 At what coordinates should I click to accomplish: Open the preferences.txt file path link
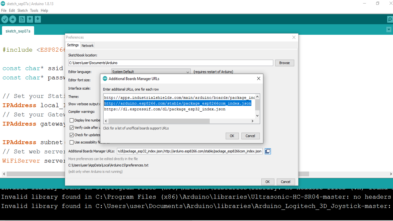click(x=108, y=165)
